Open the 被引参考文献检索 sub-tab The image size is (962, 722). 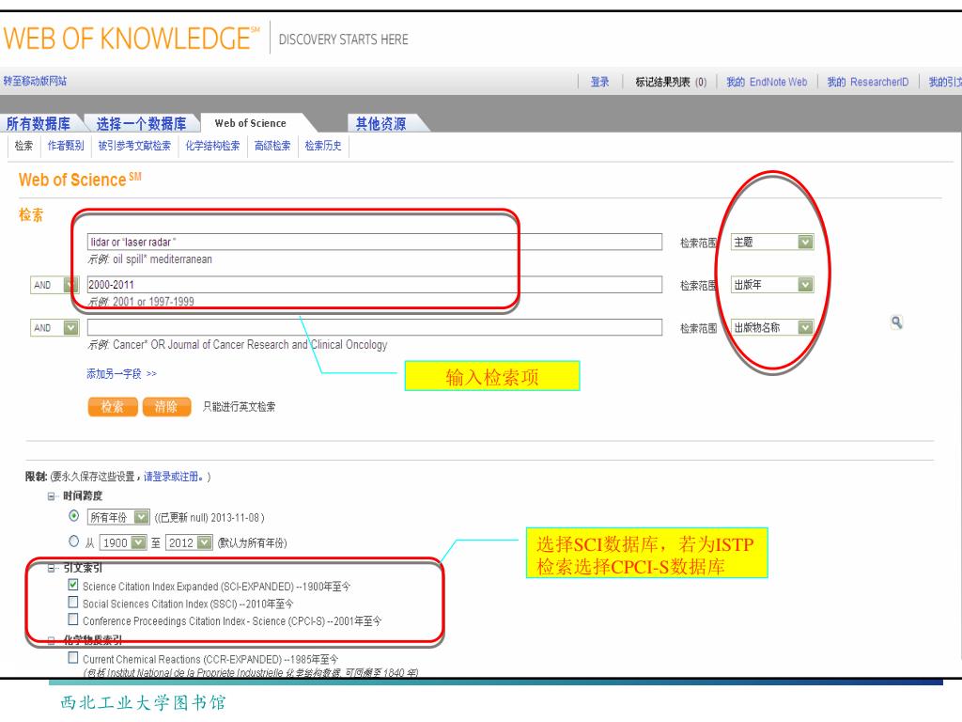pyautogui.click(x=134, y=146)
